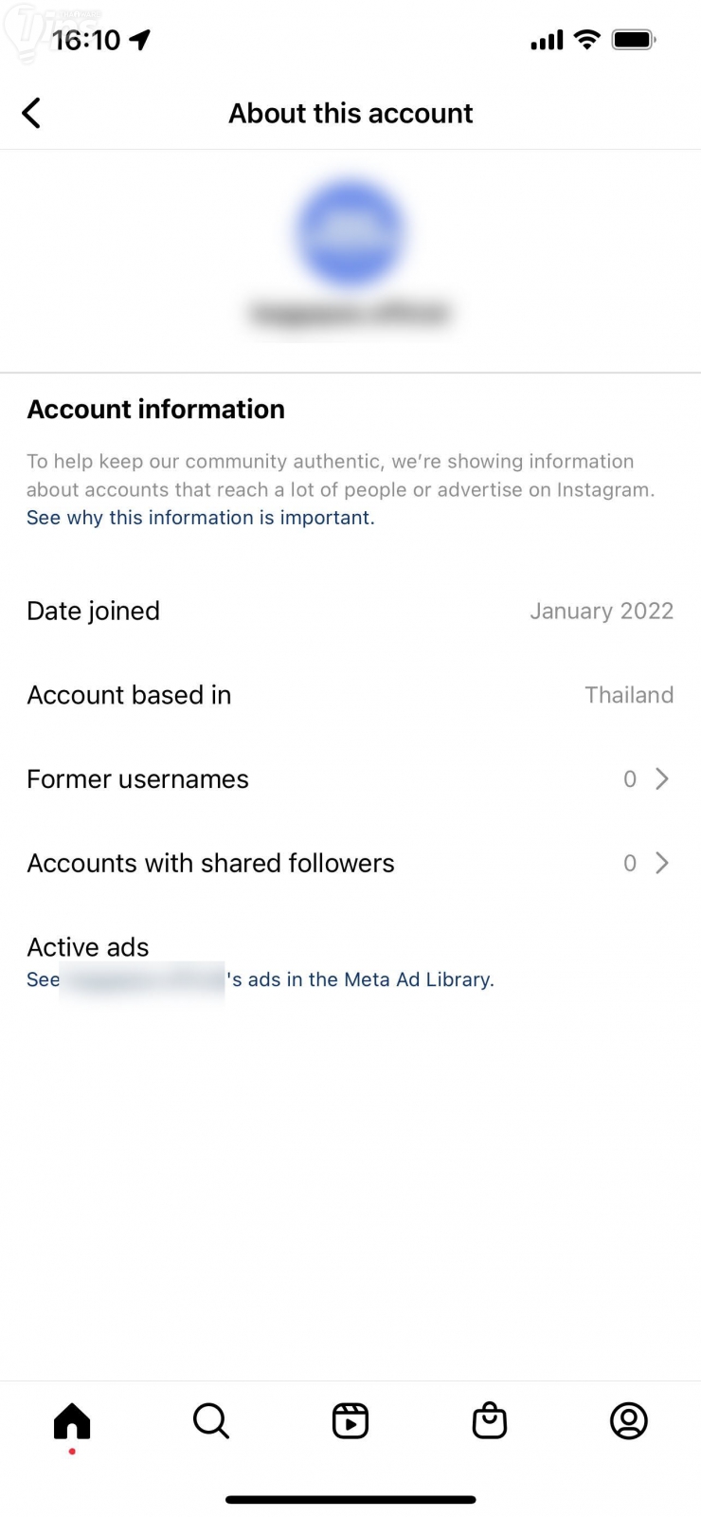Tap the location arrow in status bar
Image resolution: width=701 pixels, height=1517 pixels.
(140, 40)
